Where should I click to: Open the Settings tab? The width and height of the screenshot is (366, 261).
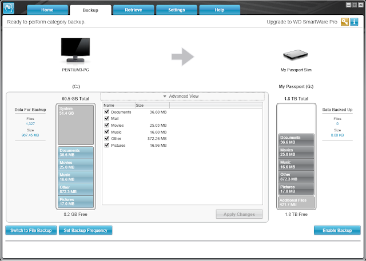pos(177,10)
